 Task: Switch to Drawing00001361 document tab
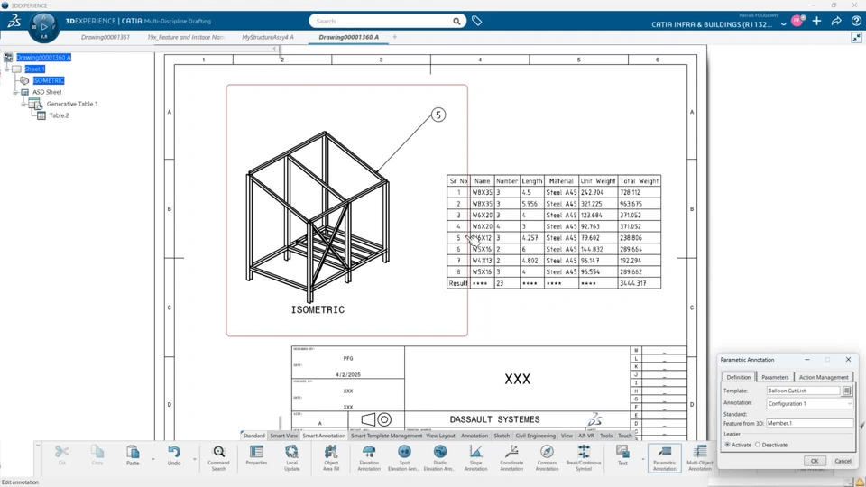click(105, 37)
